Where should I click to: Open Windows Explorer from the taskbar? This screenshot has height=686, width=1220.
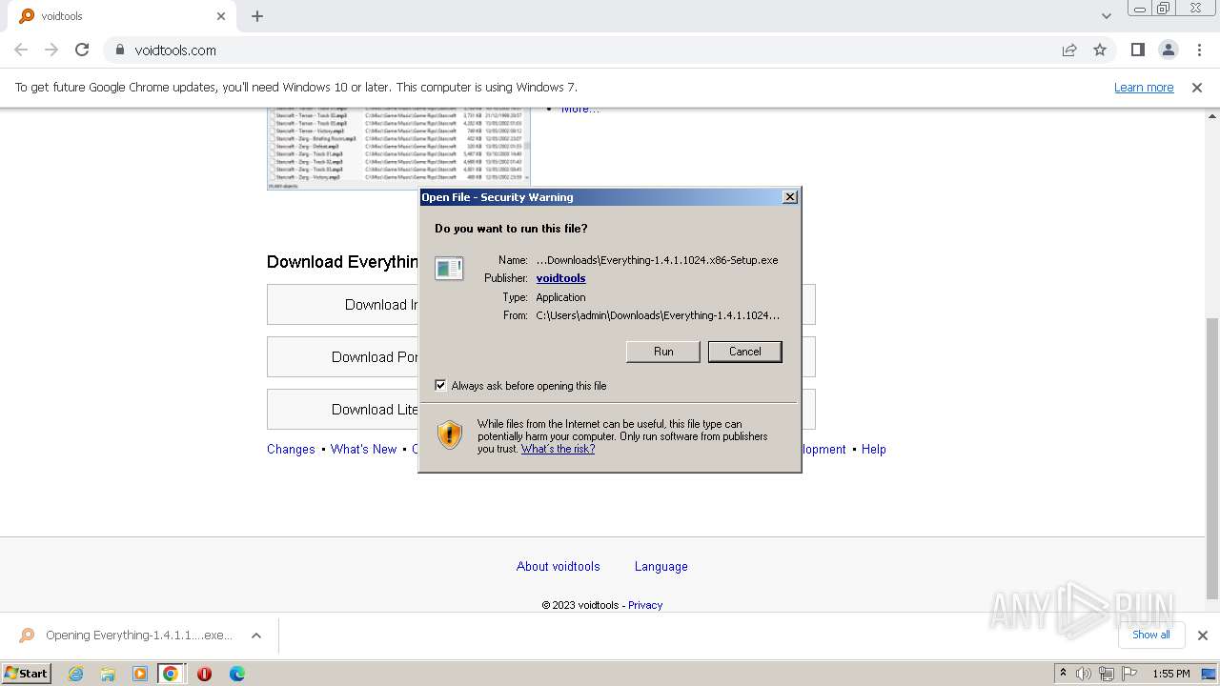pos(108,674)
